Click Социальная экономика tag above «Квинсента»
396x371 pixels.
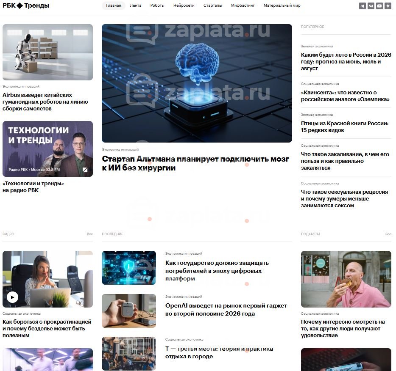coord(320,84)
